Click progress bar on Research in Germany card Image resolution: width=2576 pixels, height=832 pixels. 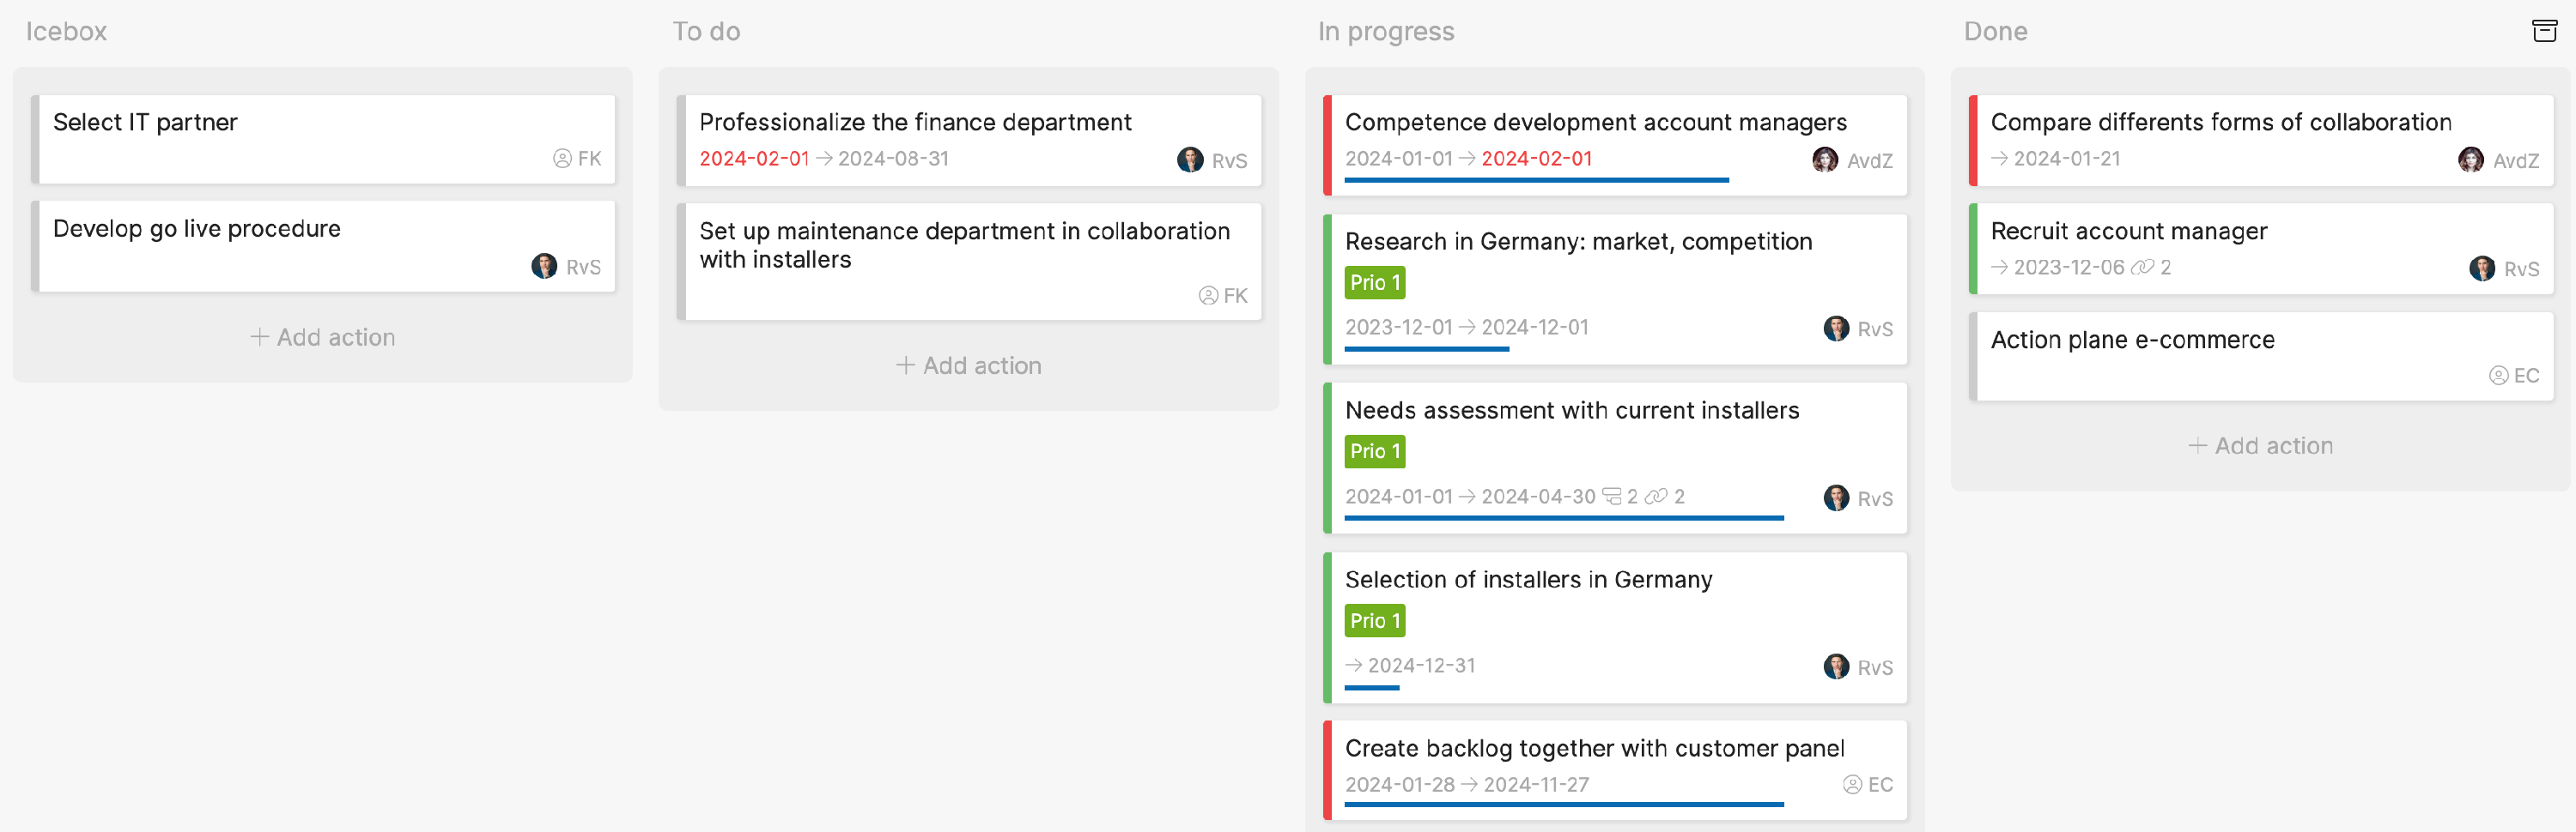(1426, 348)
